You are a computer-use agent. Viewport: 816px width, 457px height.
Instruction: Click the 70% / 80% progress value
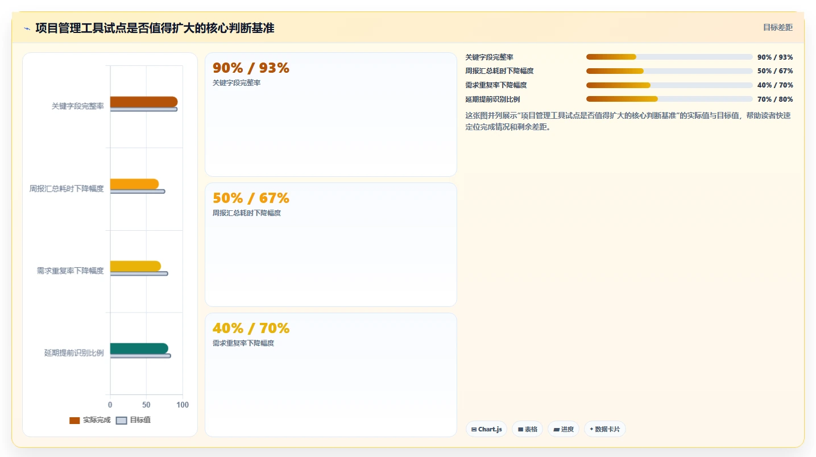coord(775,99)
